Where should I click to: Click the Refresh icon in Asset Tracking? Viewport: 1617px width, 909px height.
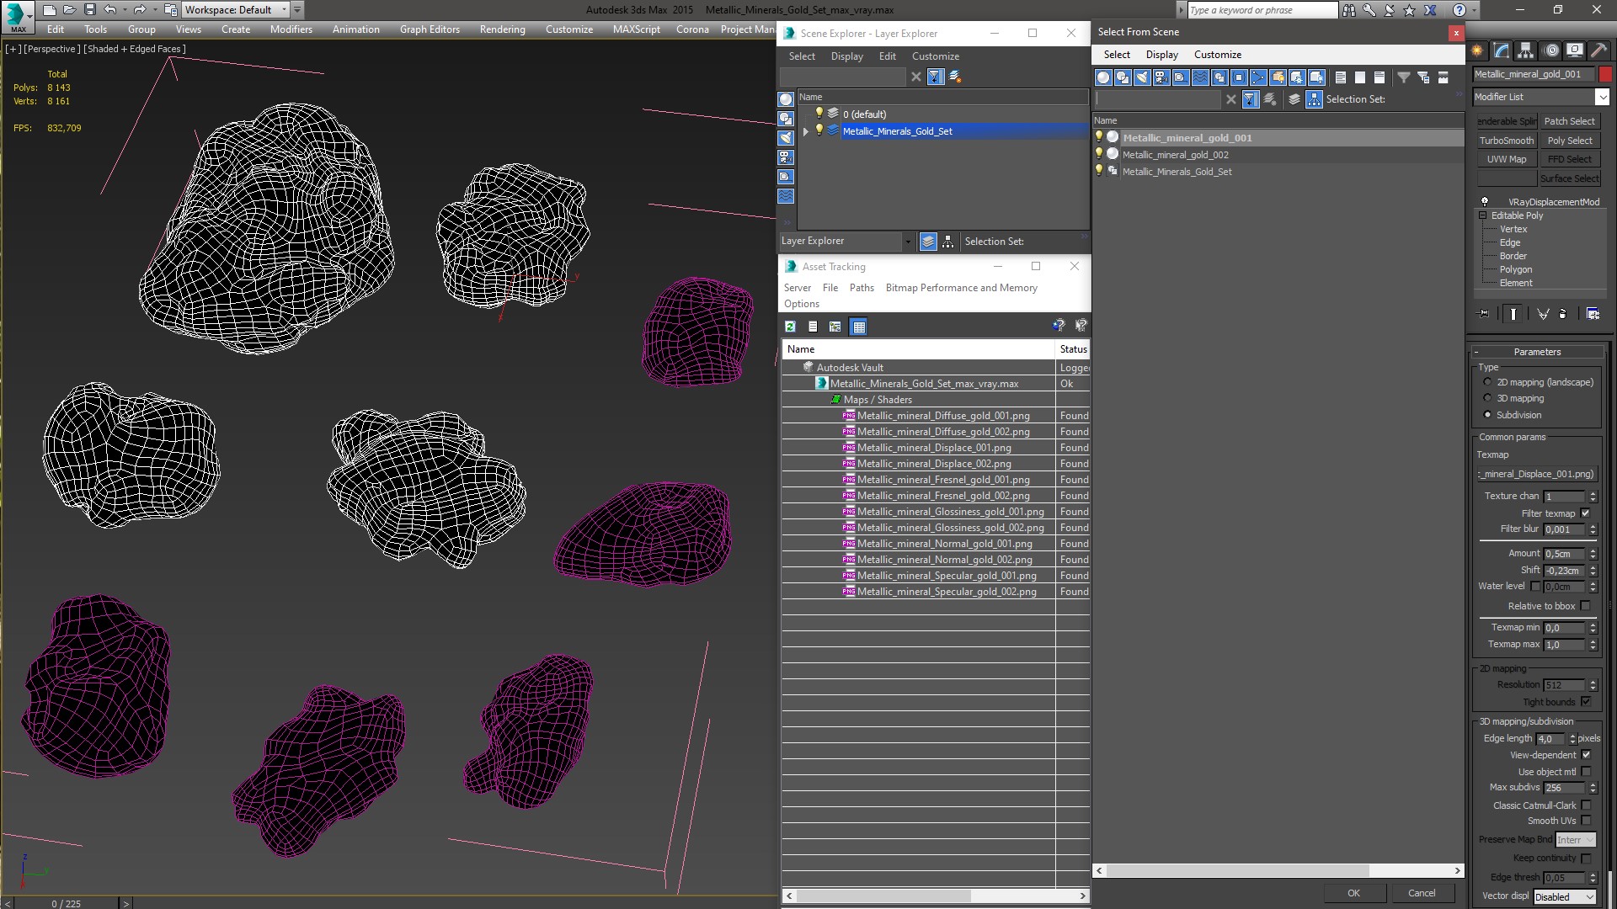point(790,327)
